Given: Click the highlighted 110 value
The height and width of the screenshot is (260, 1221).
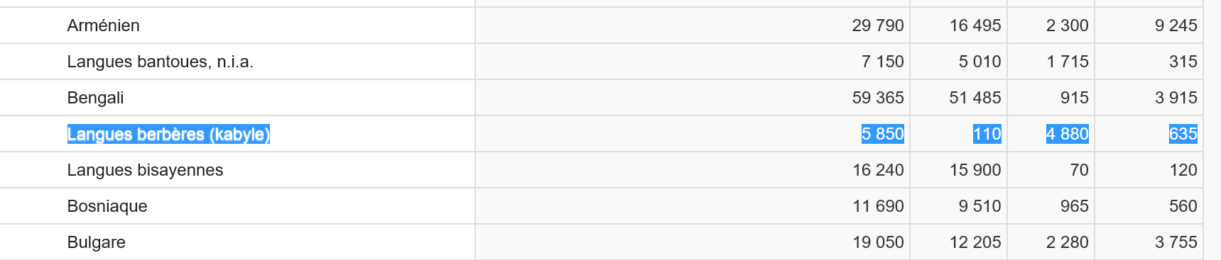Looking at the screenshot, I should (x=987, y=134).
